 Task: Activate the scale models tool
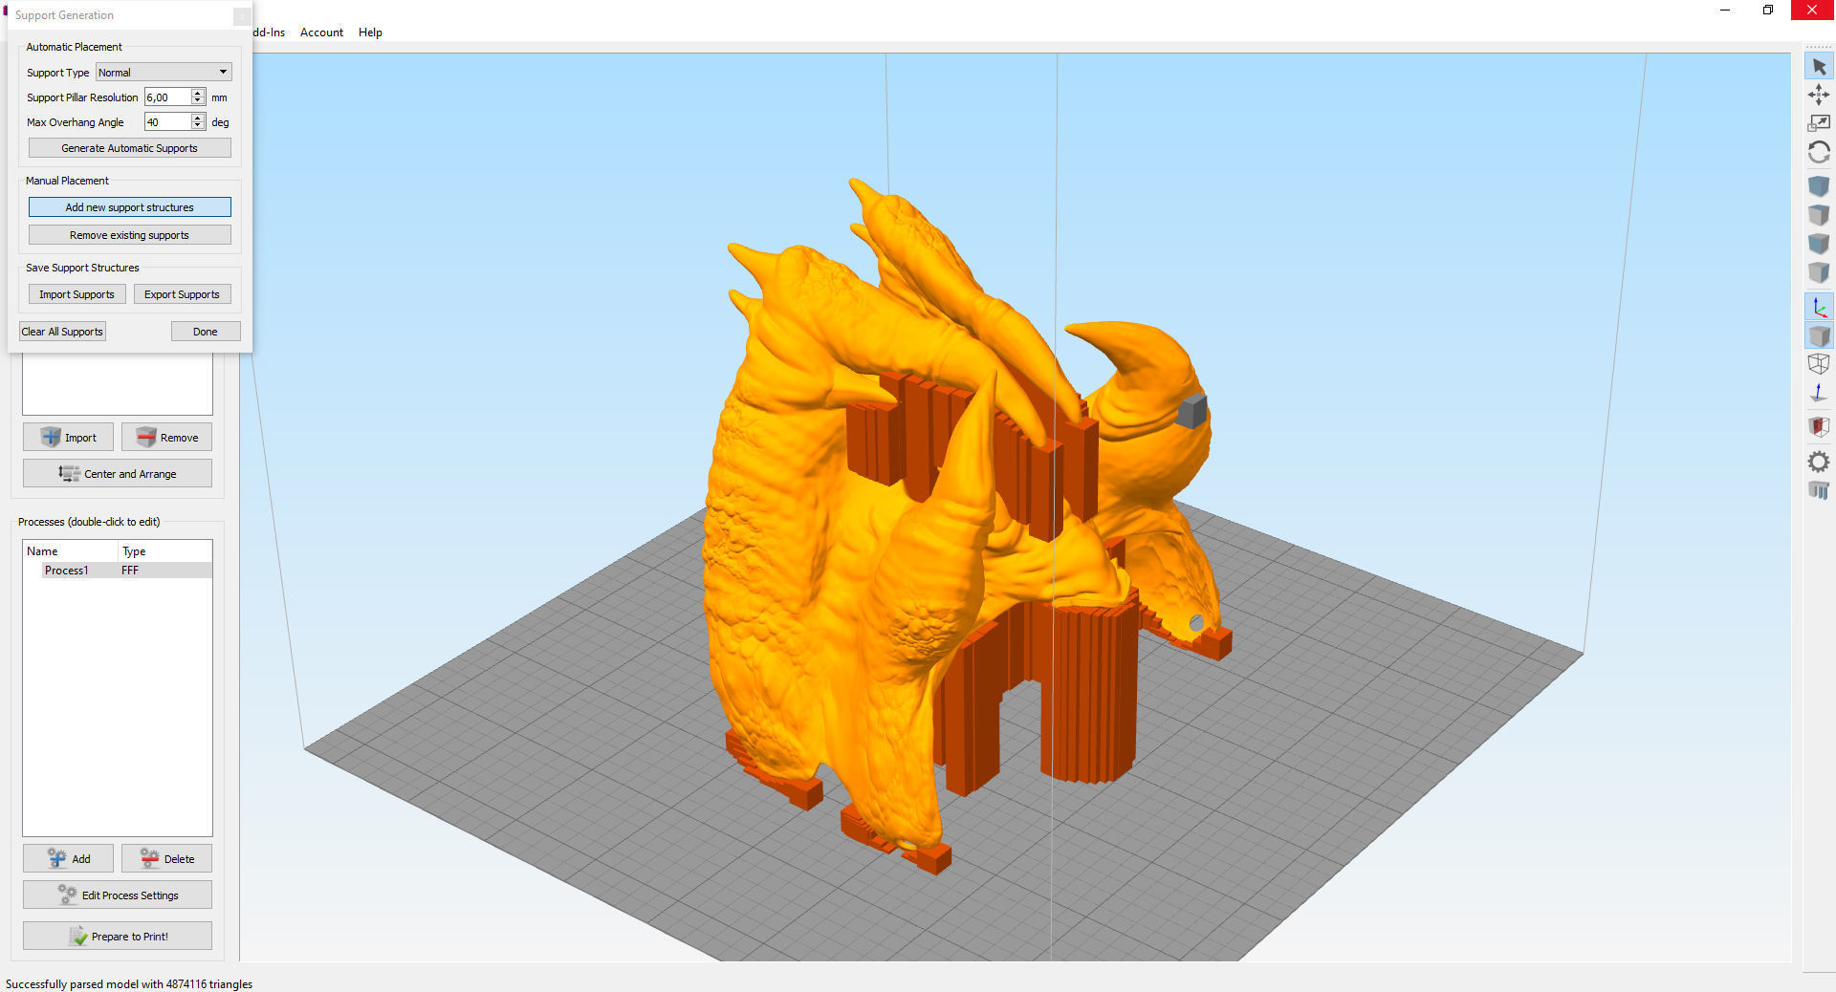(1819, 123)
